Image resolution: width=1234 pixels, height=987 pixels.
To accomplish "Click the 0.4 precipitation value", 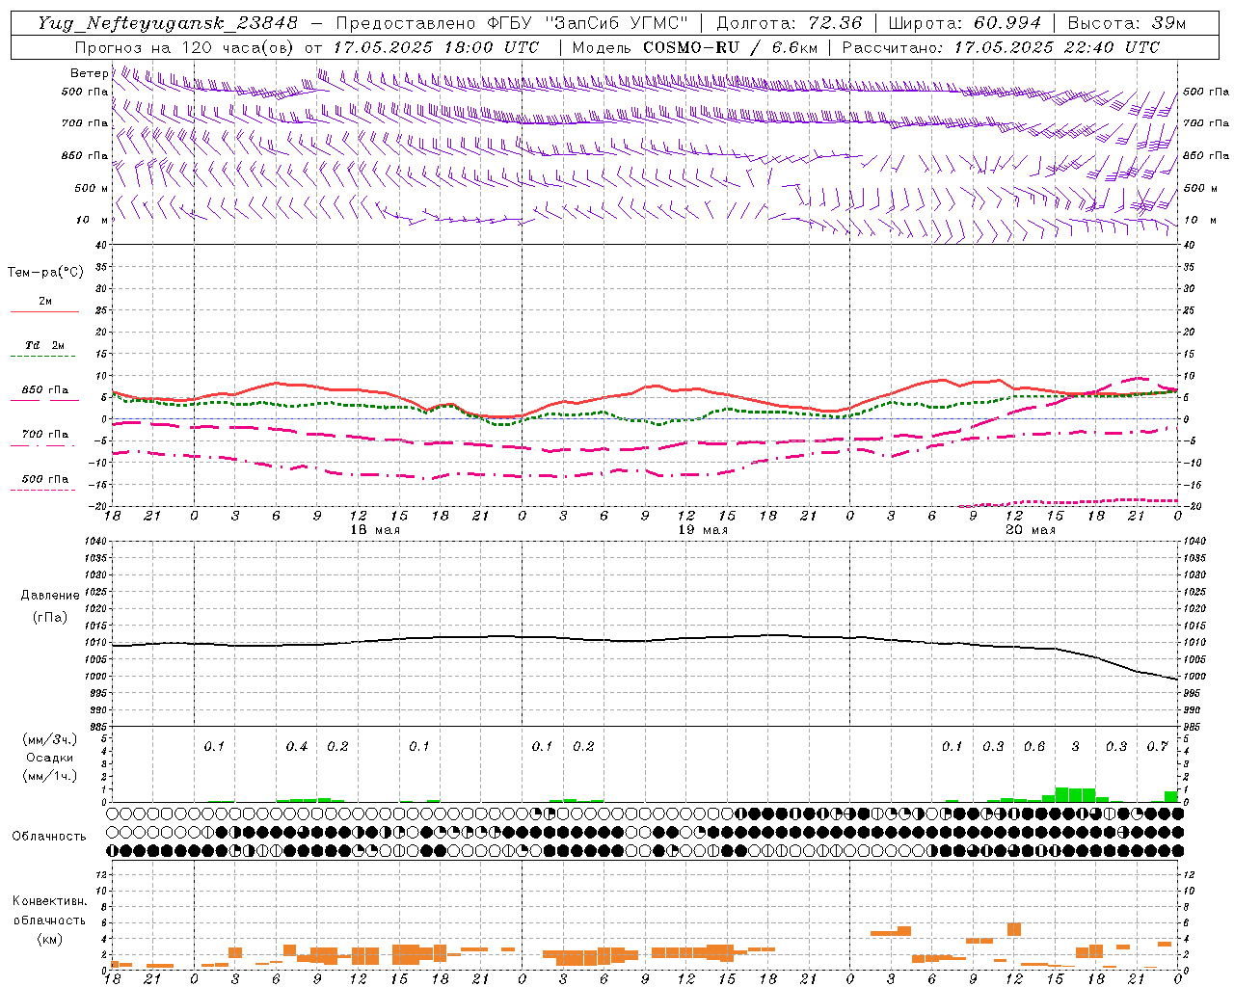I will point(297,747).
